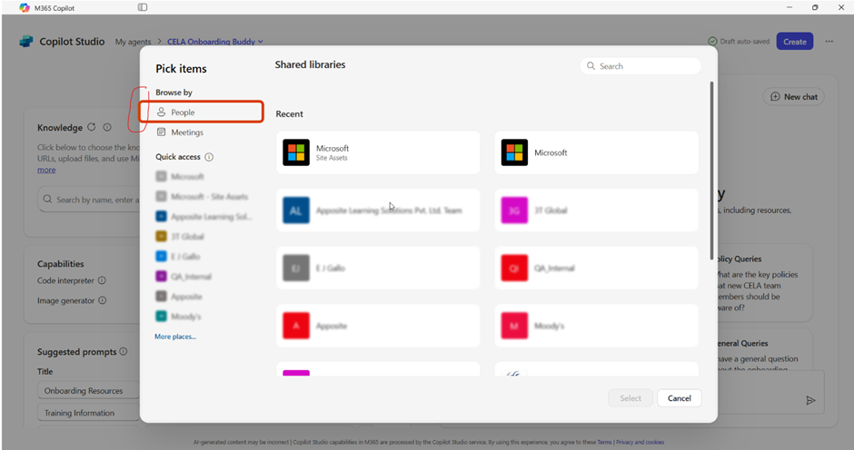The width and height of the screenshot is (854, 450).
Task: Click the Training Information prompt title
Action: coord(88,413)
